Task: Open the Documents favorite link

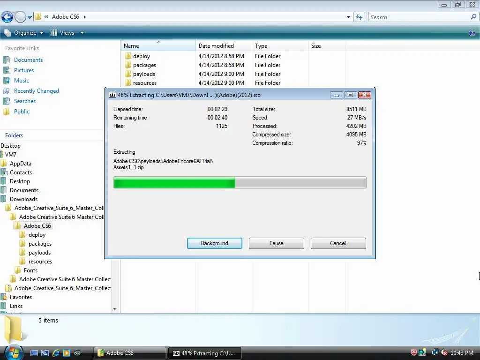Action: (28, 60)
